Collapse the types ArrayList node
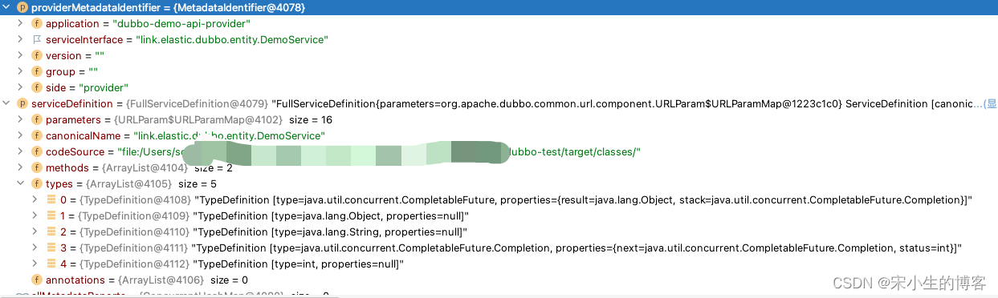This screenshot has width=998, height=298. coord(20,183)
